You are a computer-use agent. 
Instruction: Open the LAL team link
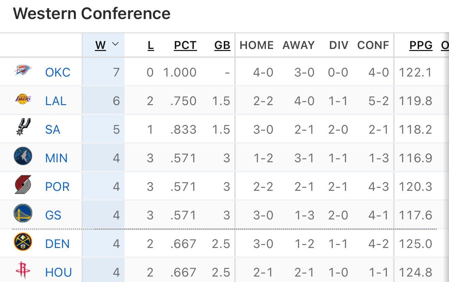pyautogui.click(x=56, y=101)
